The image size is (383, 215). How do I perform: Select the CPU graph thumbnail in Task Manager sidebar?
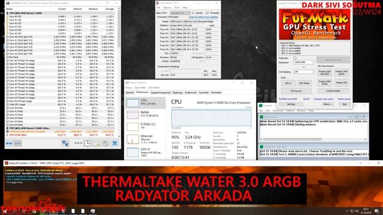click(133, 103)
